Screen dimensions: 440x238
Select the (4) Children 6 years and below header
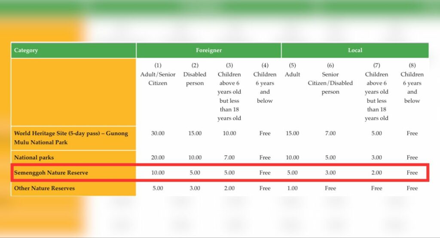tap(265, 83)
